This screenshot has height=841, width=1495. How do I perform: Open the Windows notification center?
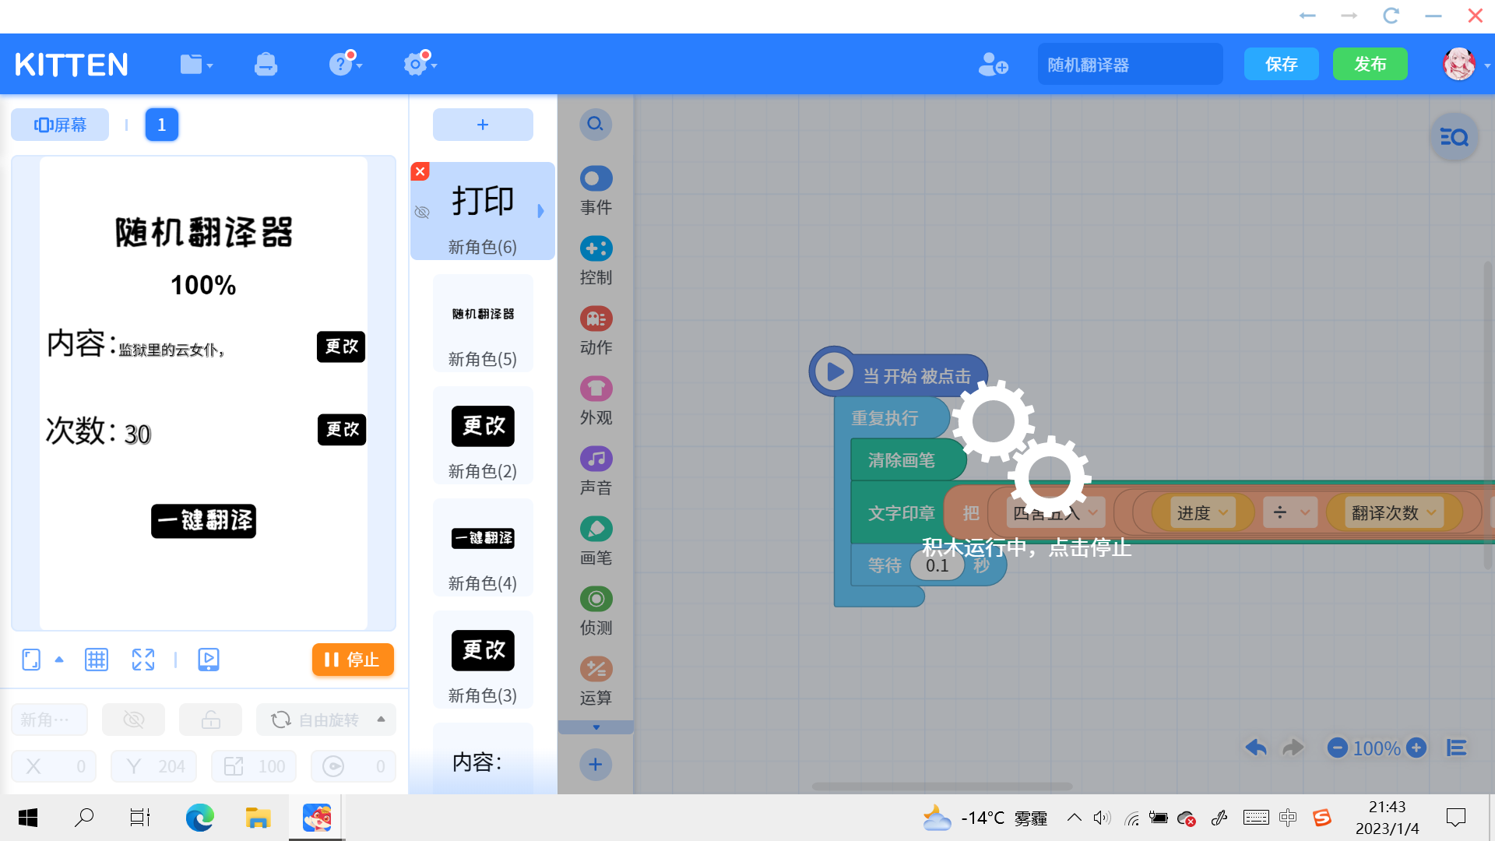coord(1455,818)
